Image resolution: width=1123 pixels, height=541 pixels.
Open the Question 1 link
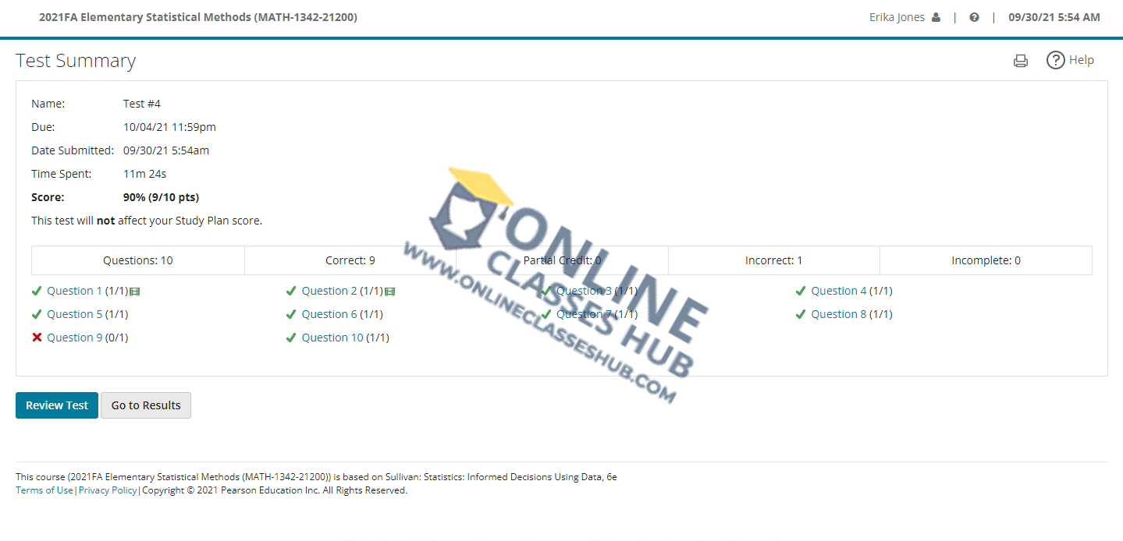(x=74, y=291)
